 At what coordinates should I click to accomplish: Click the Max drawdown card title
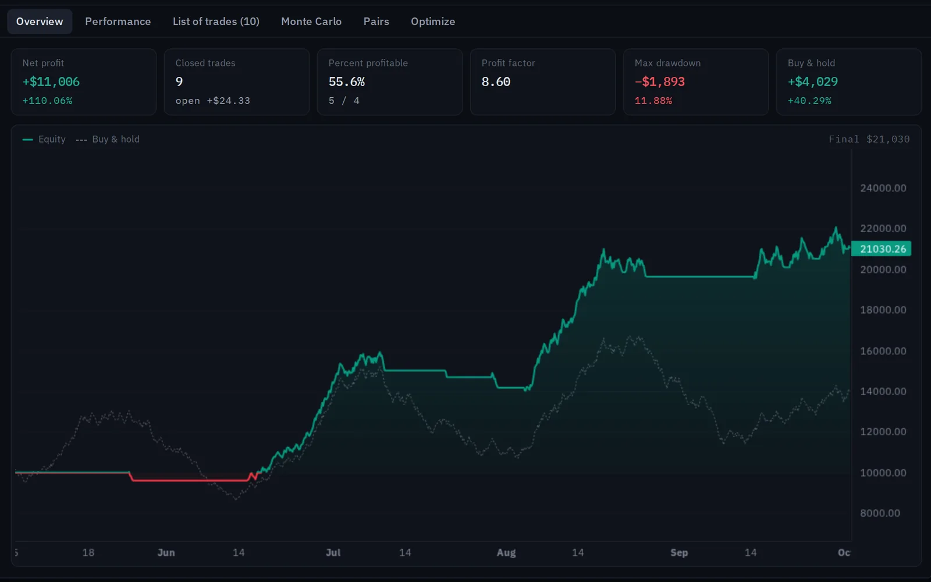coord(667,63)
